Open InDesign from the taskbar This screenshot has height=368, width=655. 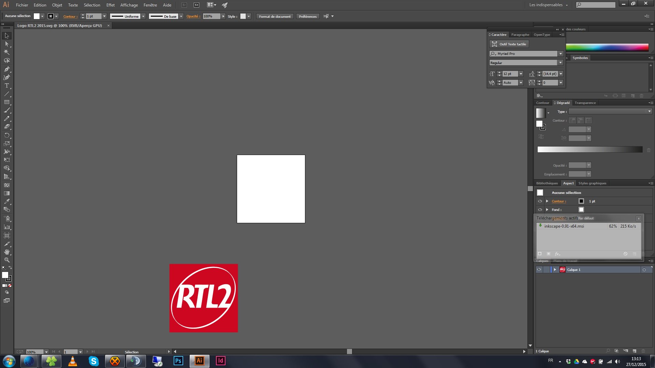[x=221, y=361]
